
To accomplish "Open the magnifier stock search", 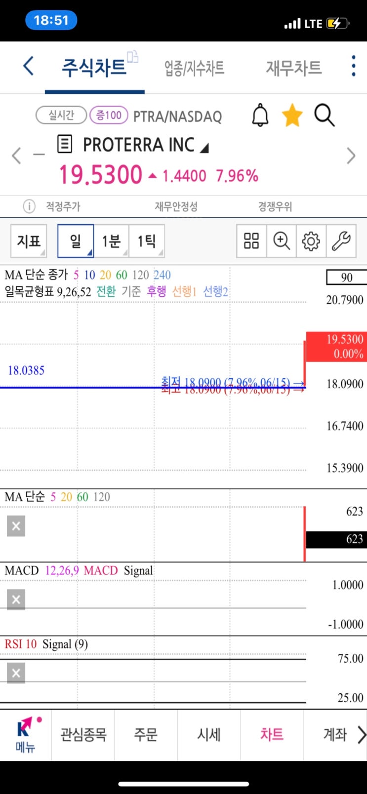I will coord(325,116).
